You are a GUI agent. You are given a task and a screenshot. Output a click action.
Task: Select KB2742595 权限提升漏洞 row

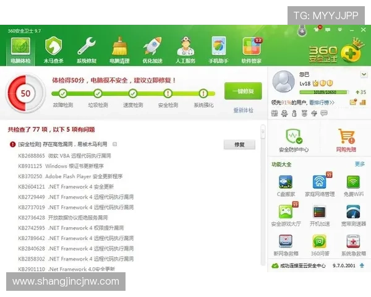pyautogui.click(x=70, y=228)
